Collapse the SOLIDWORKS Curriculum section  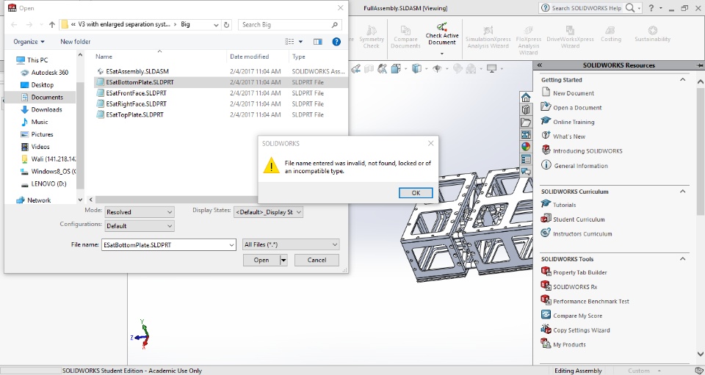click(682, 192)
